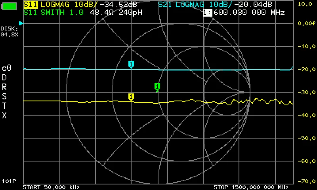Tap the DISK: 94.8% status text

[x=9, y=32]
